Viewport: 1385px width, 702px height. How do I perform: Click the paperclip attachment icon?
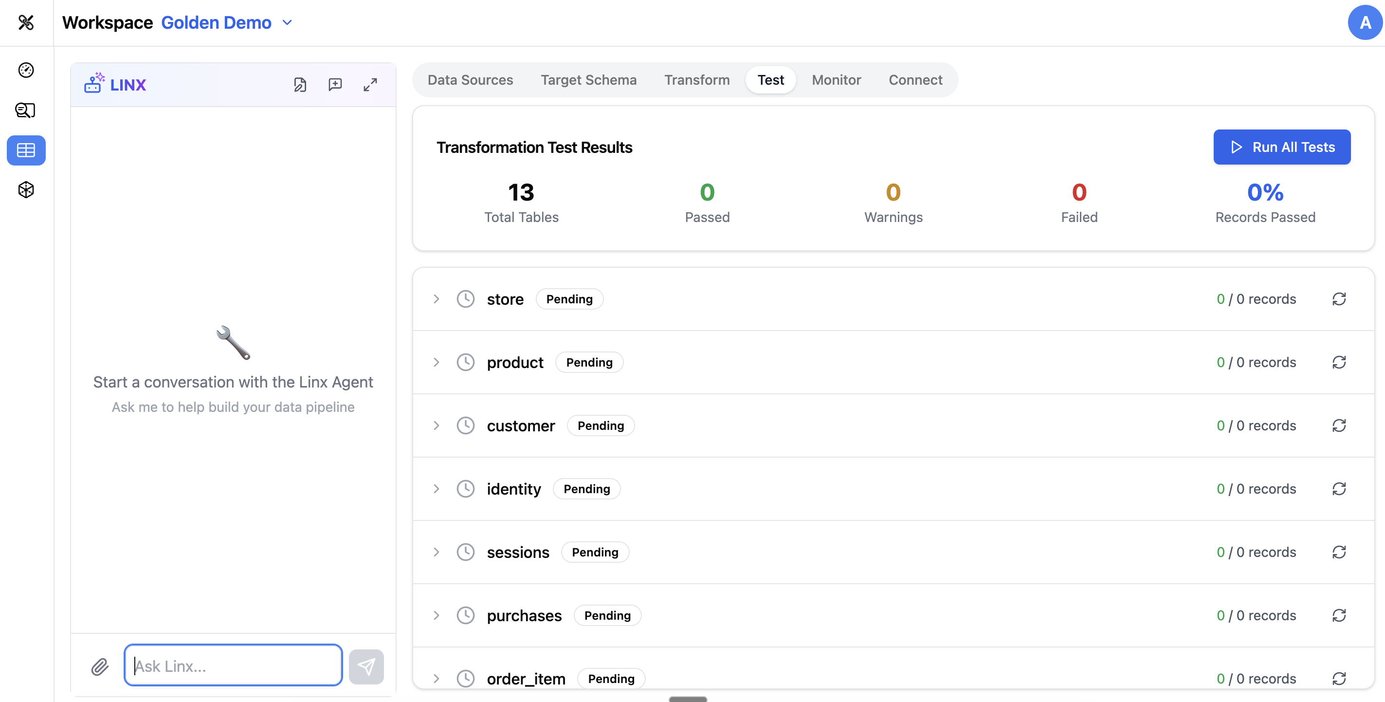(x=100, y=666)
